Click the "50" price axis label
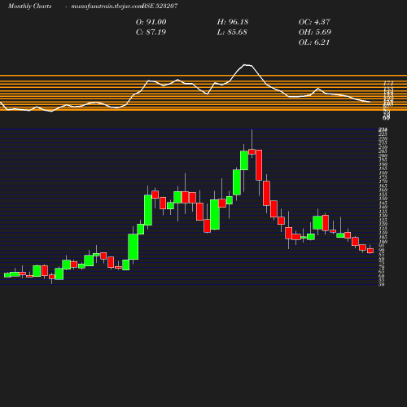 coord(382,284)
